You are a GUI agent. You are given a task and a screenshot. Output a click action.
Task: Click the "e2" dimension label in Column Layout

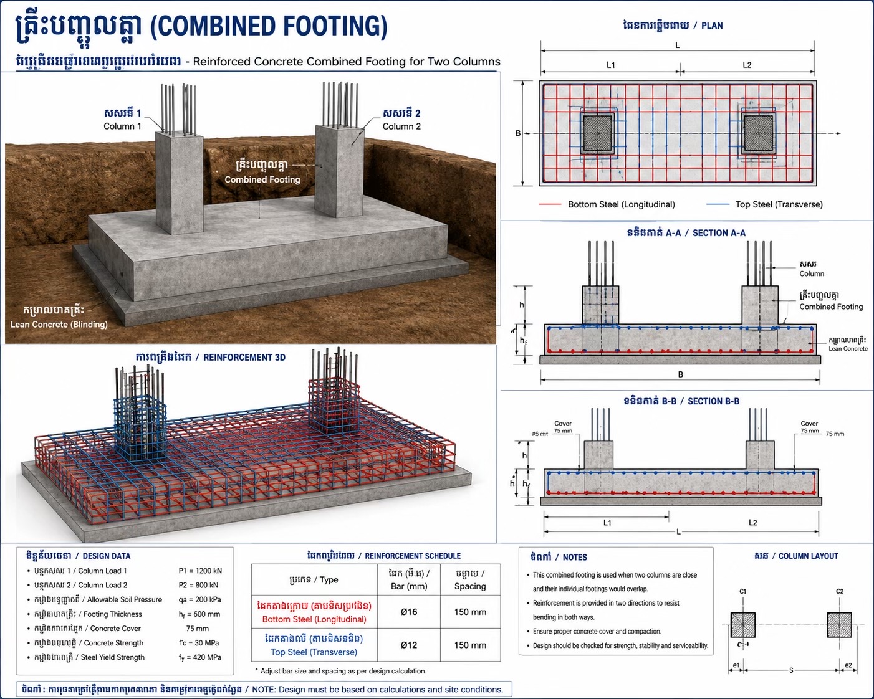[848, 665]
